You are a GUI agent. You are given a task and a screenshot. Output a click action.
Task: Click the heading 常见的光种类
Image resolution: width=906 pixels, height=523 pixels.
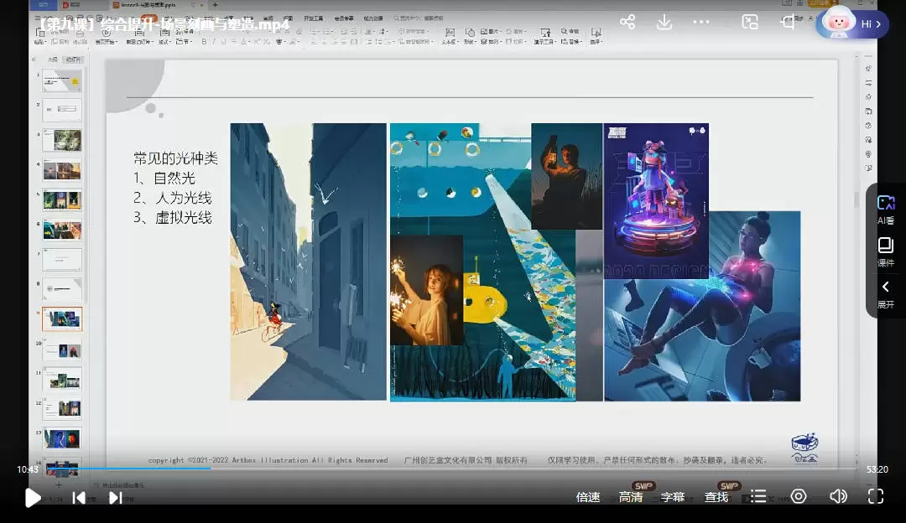tap(175, 158)
